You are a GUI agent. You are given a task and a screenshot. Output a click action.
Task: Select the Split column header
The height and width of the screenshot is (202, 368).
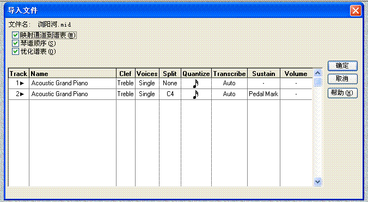point(170,73)
